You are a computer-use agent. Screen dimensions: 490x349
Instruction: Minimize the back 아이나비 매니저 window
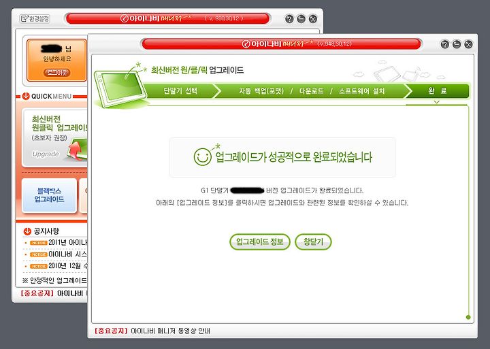(x=301, y=19)
